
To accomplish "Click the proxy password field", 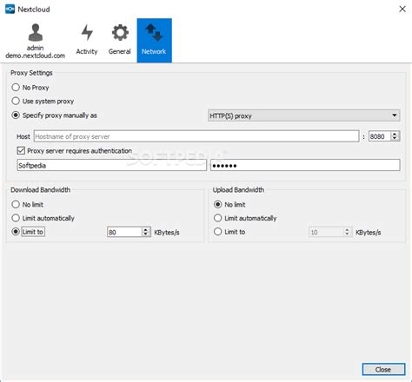I will [305, 165].
